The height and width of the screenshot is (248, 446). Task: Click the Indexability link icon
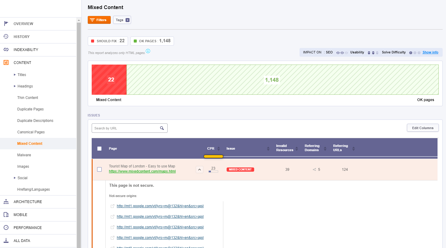6,49
